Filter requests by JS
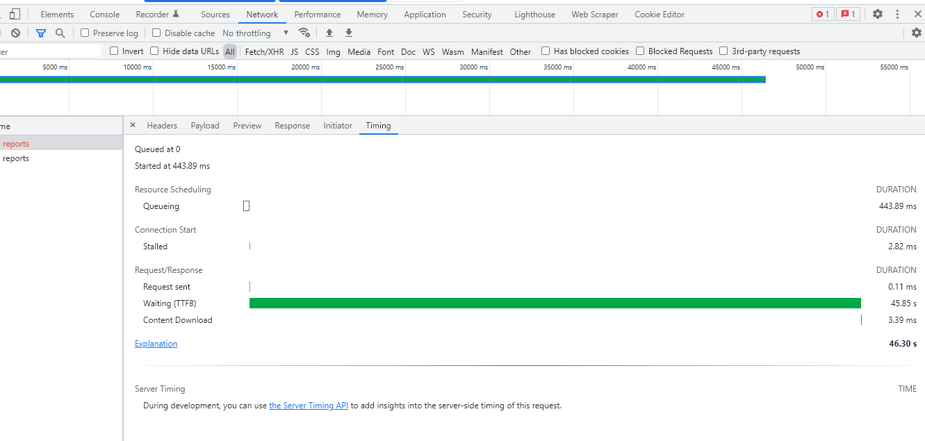925x441 pixels. tap(295, 51)
